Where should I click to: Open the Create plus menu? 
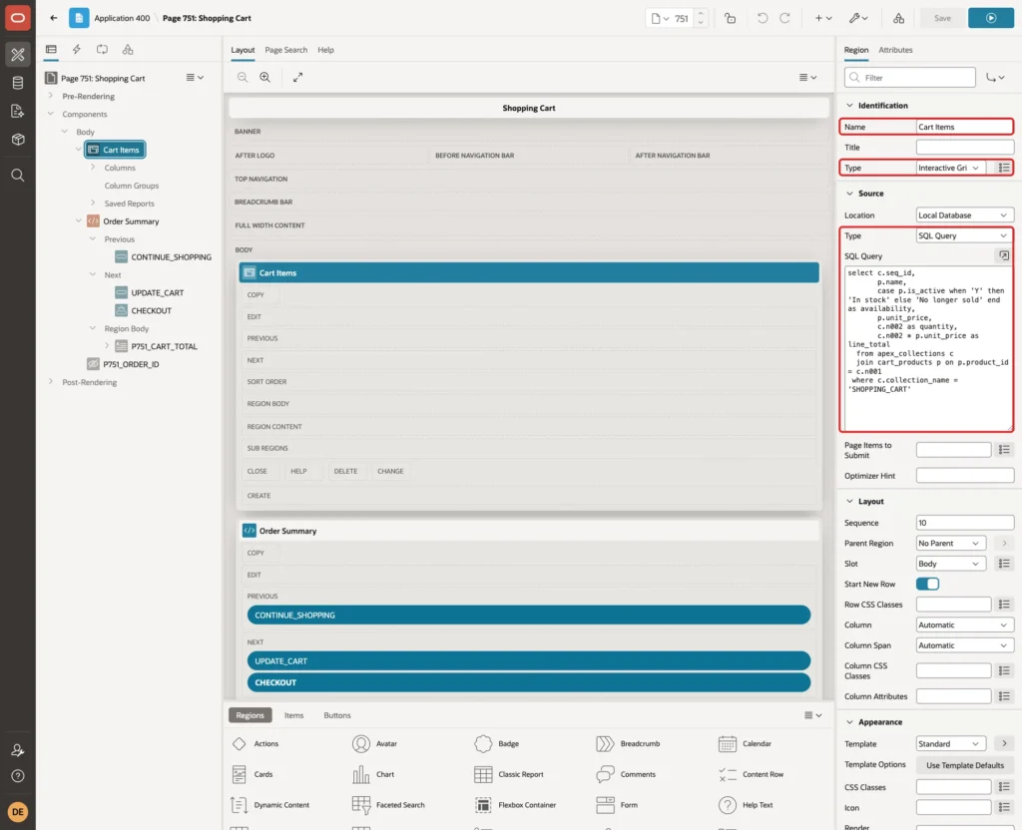click(823, 18)
